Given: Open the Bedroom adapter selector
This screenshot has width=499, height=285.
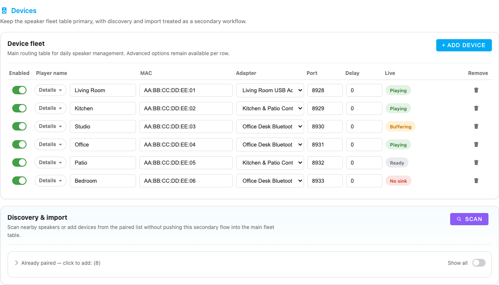Looking at the screenshot, I should pos(270,181).
